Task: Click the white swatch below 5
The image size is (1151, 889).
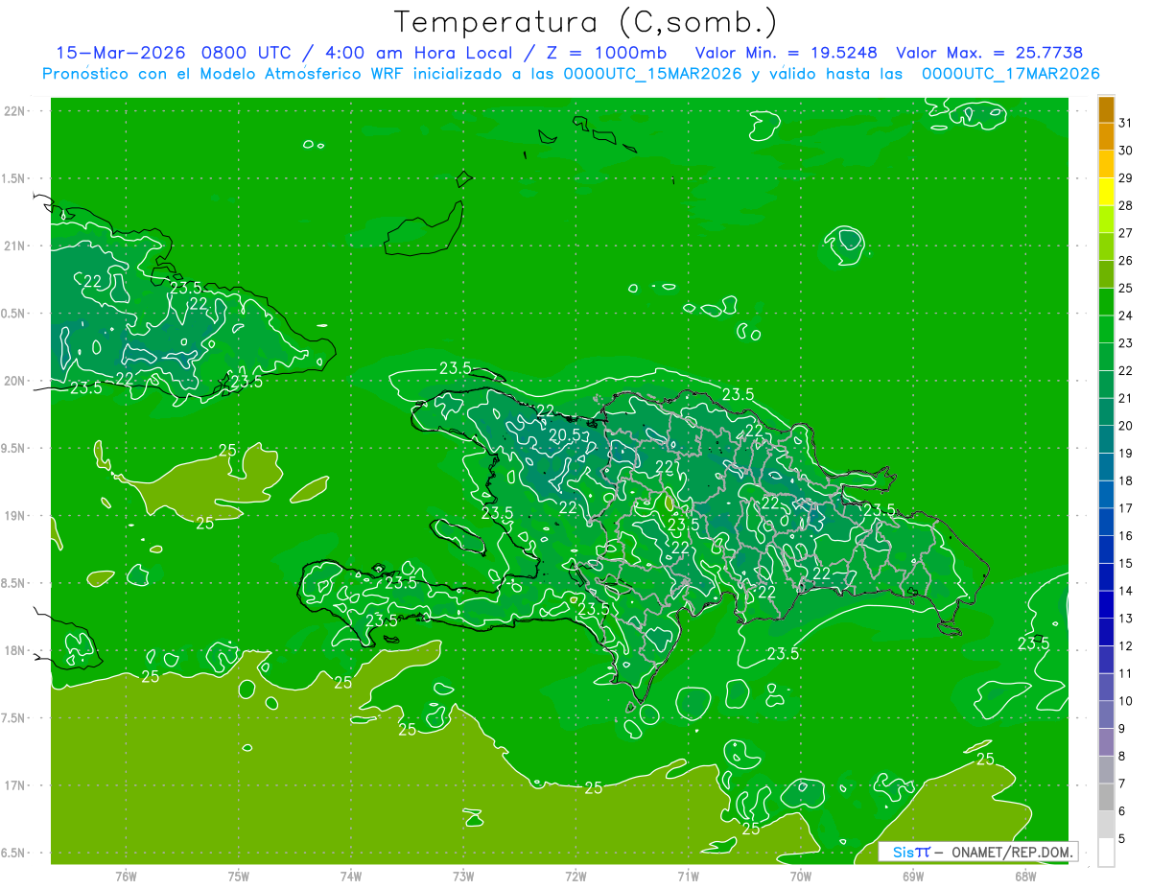Action: coord(1106,853)
